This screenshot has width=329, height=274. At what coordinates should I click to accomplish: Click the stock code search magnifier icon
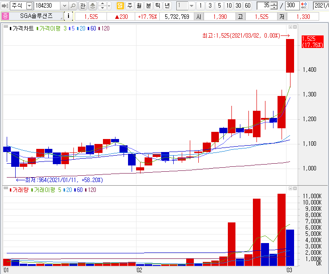pos(73,6)
